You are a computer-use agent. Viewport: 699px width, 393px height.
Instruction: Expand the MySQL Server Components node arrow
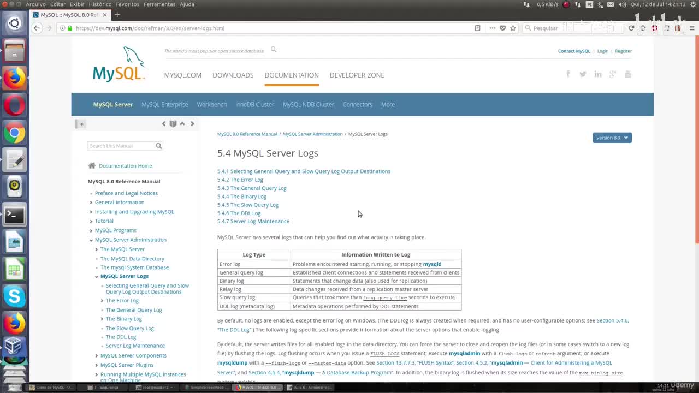click(97, 356)
